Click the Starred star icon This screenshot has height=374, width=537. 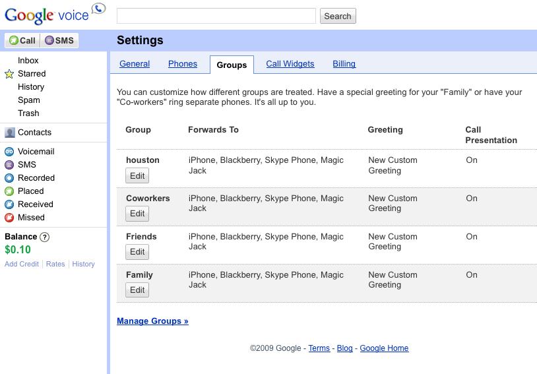coord(9,74)
